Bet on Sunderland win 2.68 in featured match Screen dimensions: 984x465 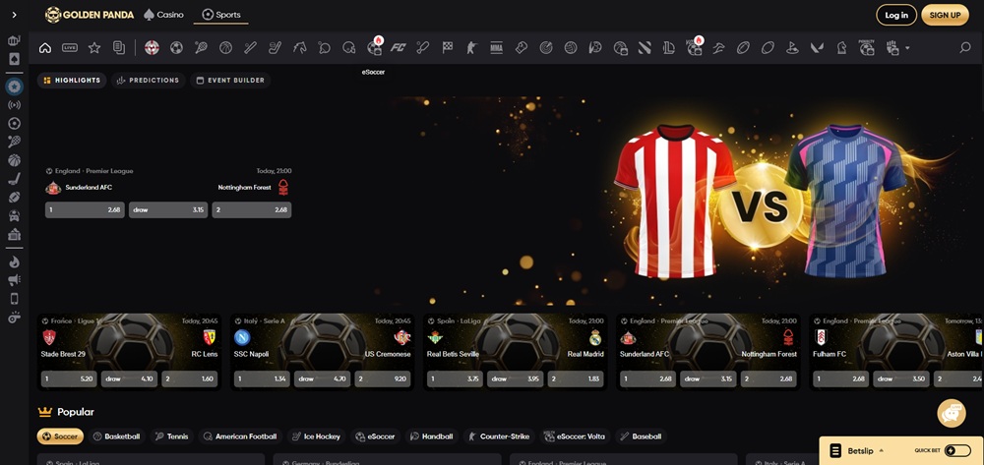85,210
